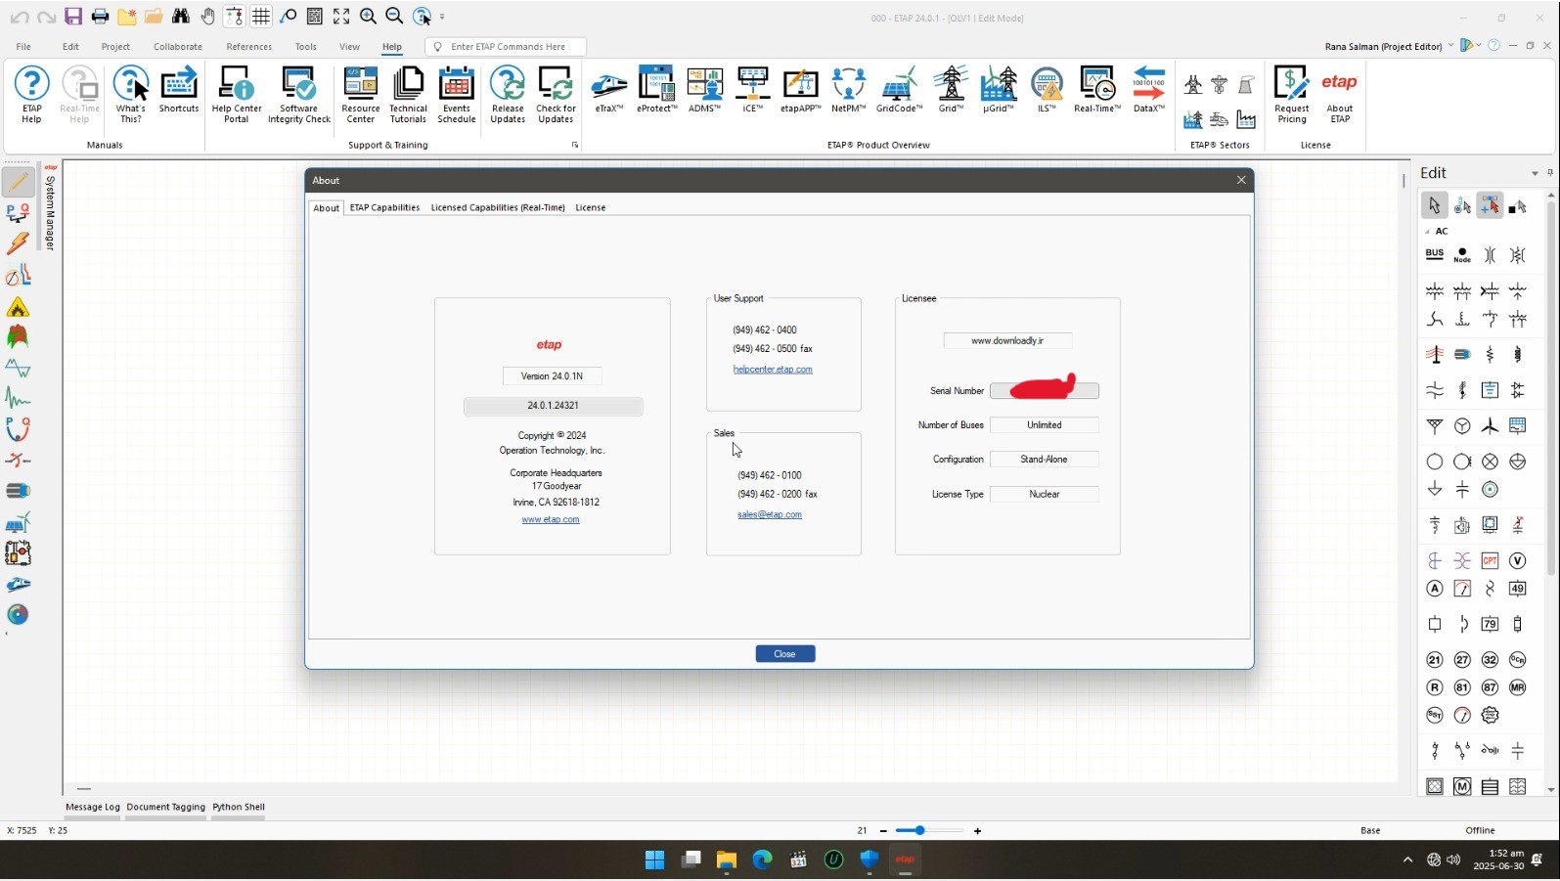Screen dimensions: 1560x881
Task: Toggle the grid display in quick access toolbar
Action: [261, 17]
